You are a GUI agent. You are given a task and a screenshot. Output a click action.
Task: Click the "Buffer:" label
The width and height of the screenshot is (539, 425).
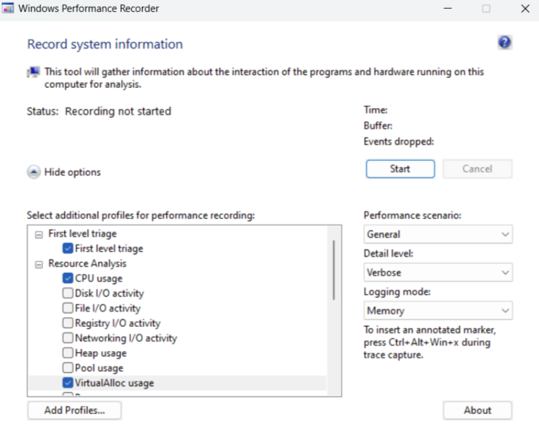point(378,126)
